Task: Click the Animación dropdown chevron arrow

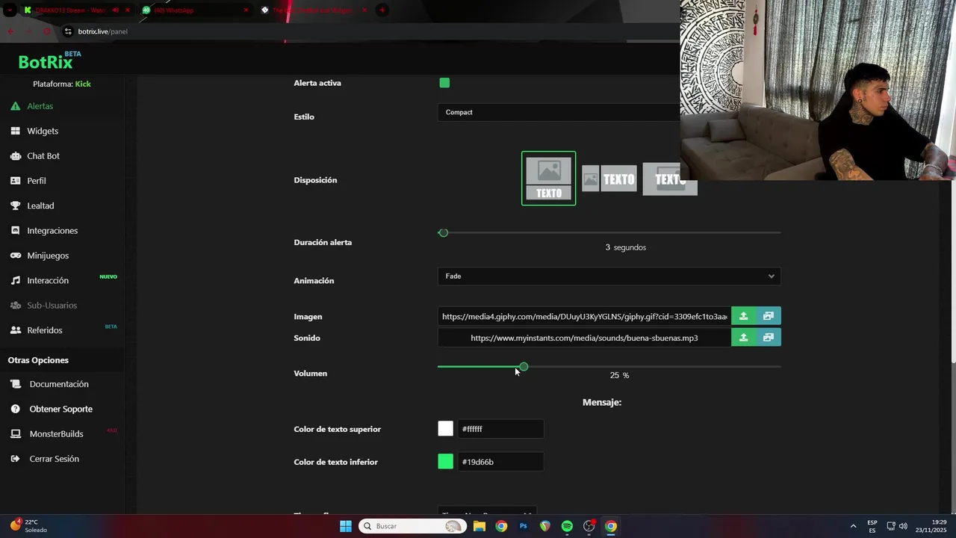Action: (772, 276)
